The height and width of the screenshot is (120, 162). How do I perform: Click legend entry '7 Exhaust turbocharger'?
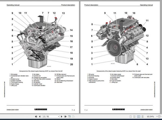117,76
